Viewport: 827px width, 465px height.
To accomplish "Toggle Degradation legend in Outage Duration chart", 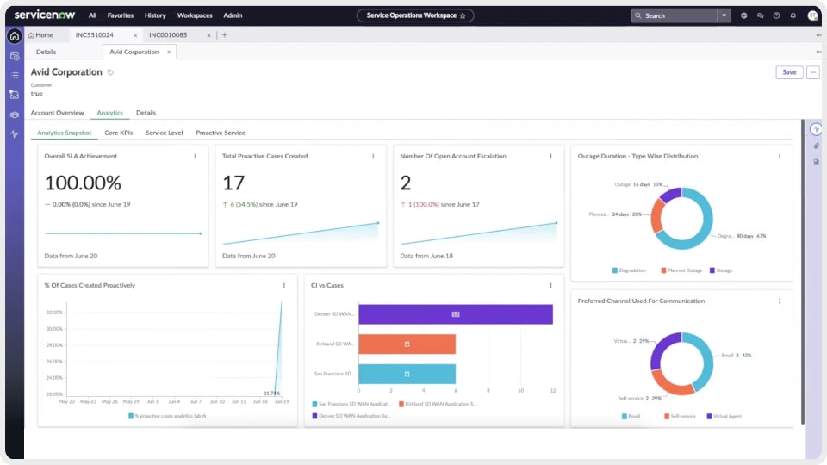I will (x=629, y=270).
